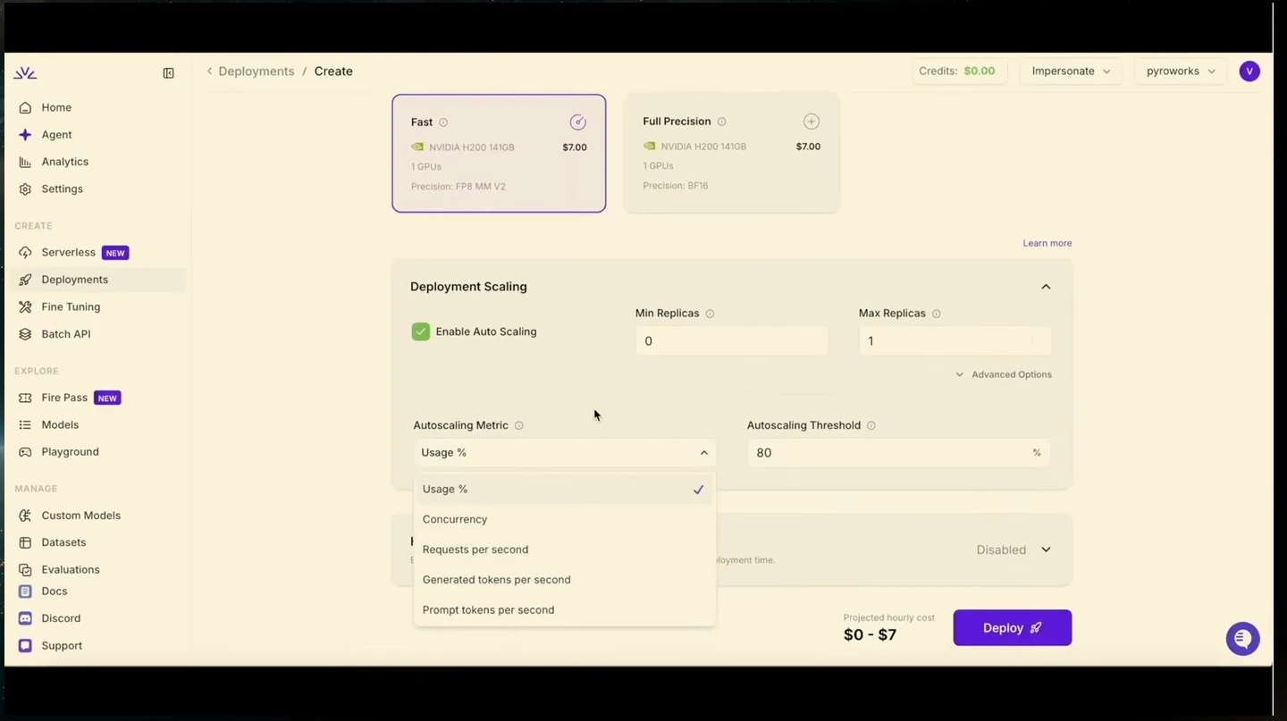Click the Fire Pass ticket icon
The image size is (1287, 721).
click(25, 398)
